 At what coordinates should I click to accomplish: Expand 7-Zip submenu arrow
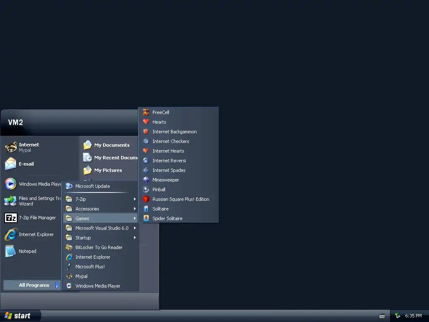[x=134, y=199]
